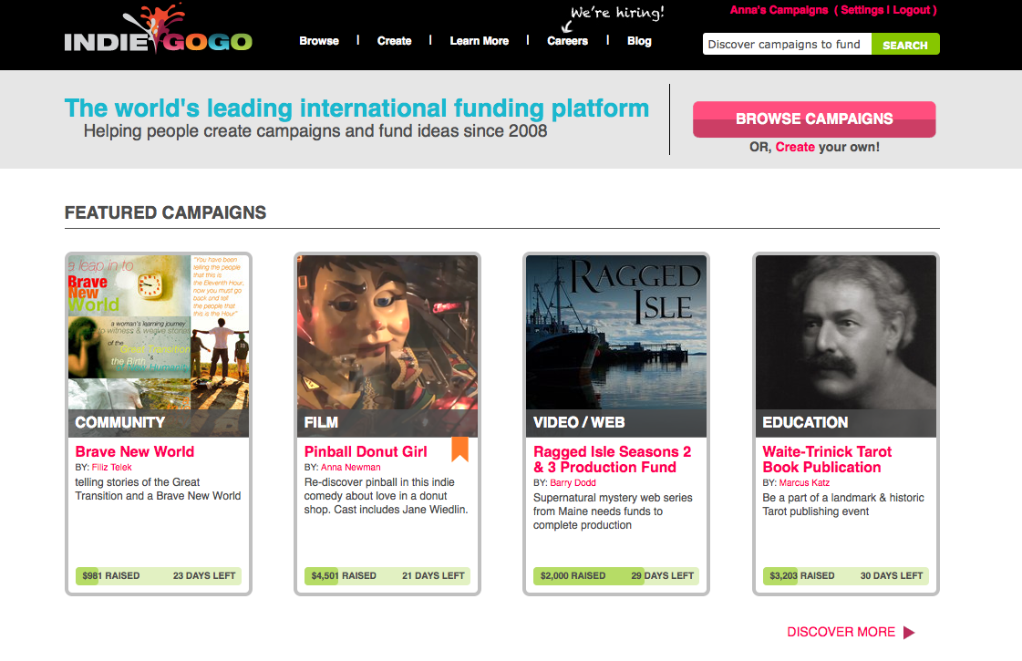Click the orange bookmark ribbon icon

[459, 449]
